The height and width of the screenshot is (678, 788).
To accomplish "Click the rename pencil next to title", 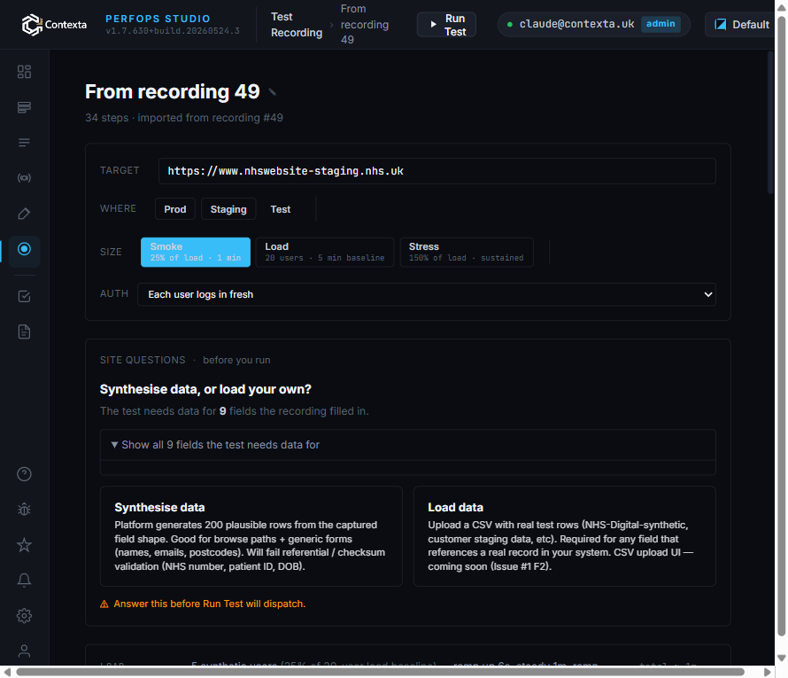I will pyautogui.click(x=273, y=92).
